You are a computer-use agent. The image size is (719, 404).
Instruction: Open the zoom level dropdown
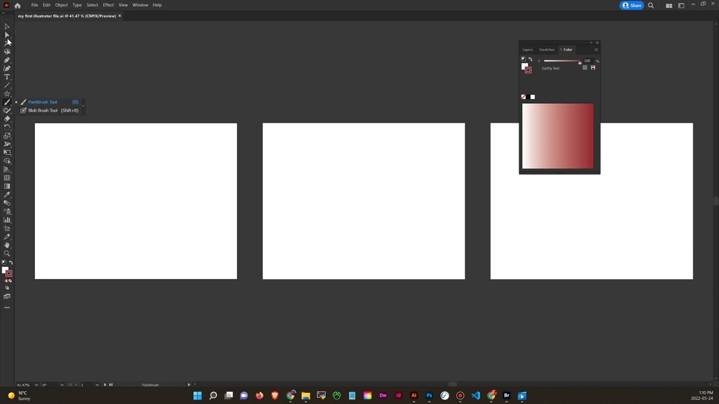(x=37, y=385)
